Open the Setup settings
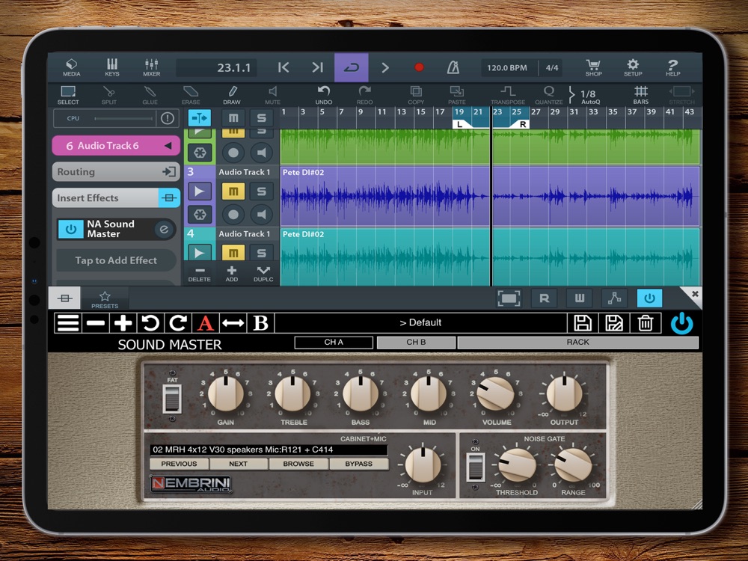 [x=633, y=67]
